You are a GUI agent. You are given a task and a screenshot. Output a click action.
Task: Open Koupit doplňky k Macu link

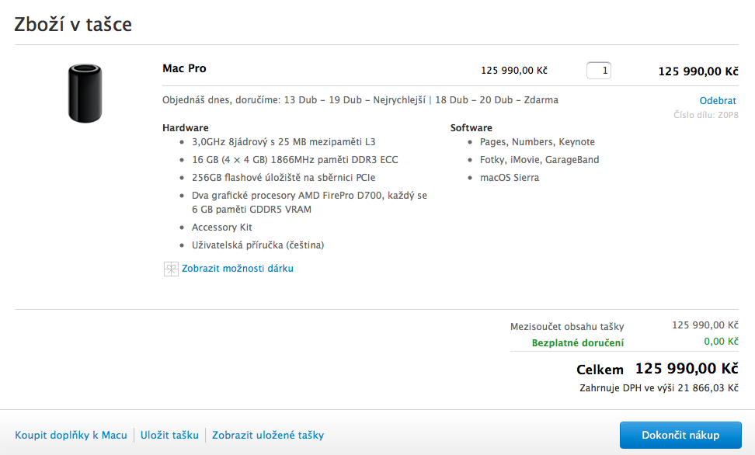71,436
